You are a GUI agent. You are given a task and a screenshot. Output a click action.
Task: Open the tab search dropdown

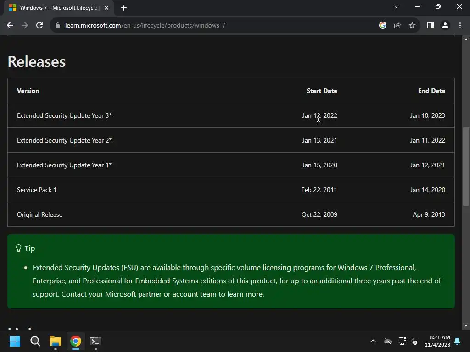coord(396,6)
